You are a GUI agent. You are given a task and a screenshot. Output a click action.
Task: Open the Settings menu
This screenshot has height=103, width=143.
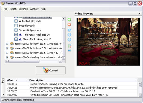(x=23, y=9)
